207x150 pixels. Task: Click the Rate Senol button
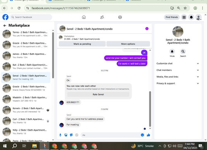(x=98, y=94)
